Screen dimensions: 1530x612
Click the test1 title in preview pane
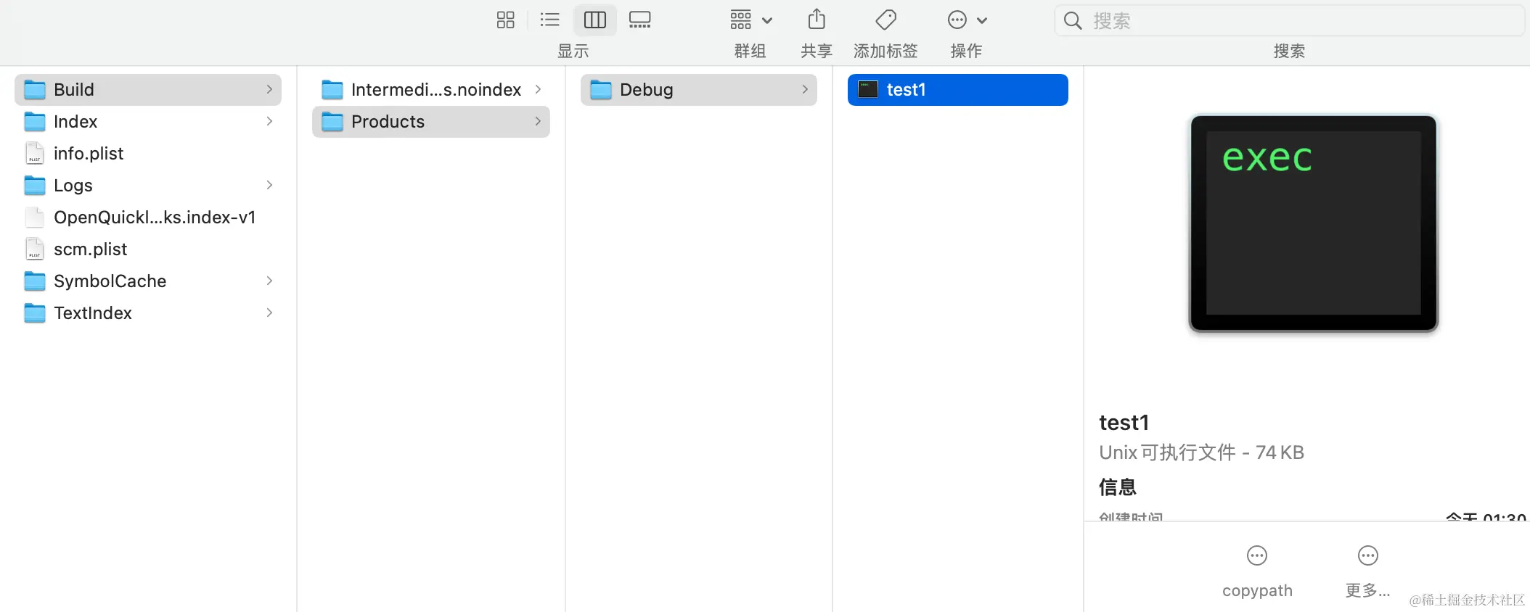coord(1124,423)
